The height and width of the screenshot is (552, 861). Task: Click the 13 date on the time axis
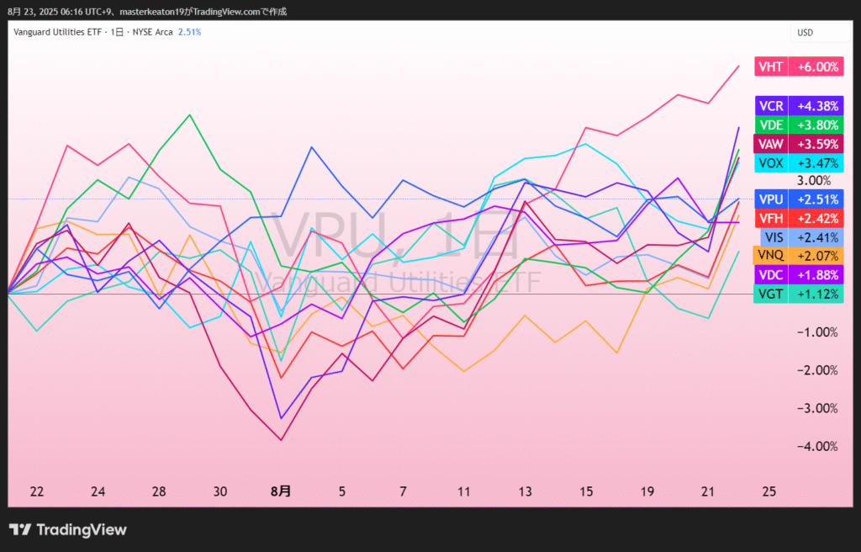click(525, 491)
